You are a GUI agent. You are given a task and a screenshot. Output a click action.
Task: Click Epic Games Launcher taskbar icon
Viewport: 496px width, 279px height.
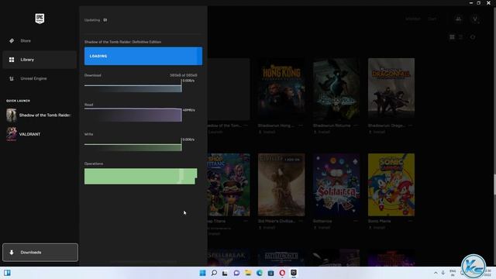pyautogui.click(x=294, y=273)
